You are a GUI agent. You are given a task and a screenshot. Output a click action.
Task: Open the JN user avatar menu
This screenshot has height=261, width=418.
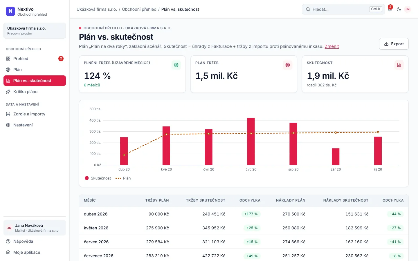pyautogui.click(x=408, y=9)
